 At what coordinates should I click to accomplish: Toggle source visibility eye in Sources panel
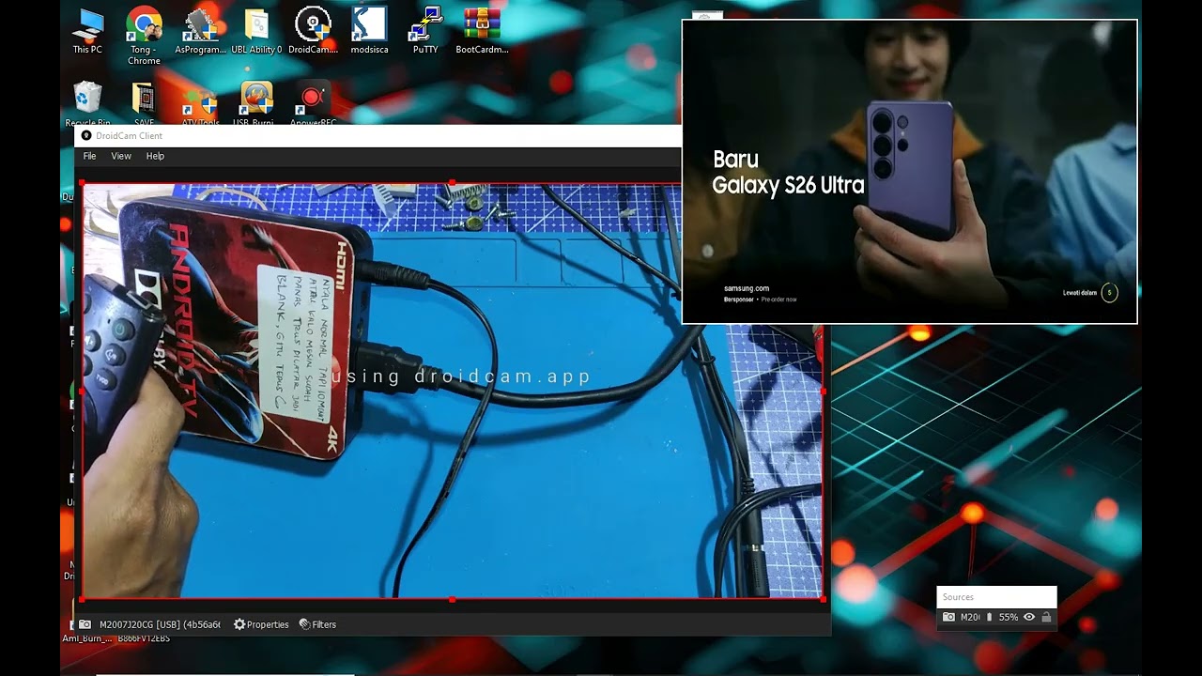pos(1029,617)
